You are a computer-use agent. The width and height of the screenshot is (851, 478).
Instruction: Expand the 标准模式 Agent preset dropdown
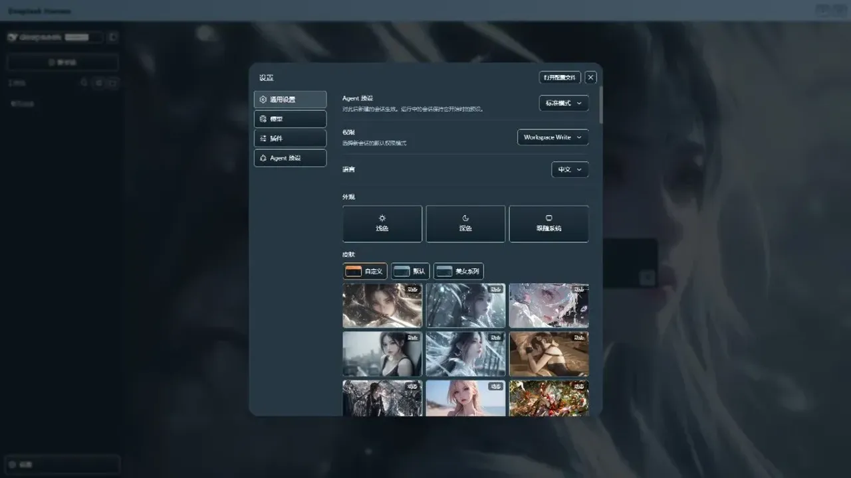click(x=564, y=104)
